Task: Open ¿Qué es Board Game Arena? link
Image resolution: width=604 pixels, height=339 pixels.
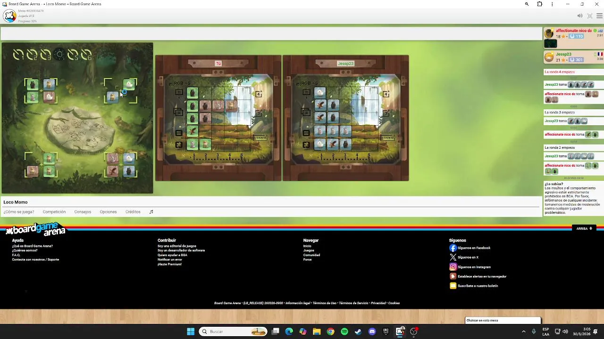Action: pyautogui.click(x=33, y=246)
